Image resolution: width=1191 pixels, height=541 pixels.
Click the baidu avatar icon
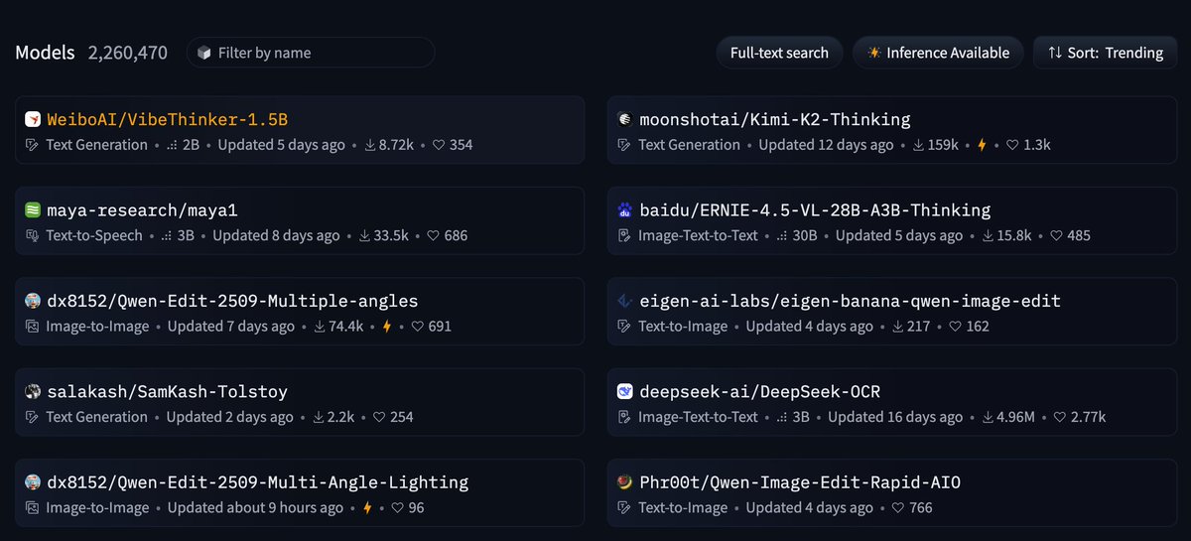click(x=624, y=210)
